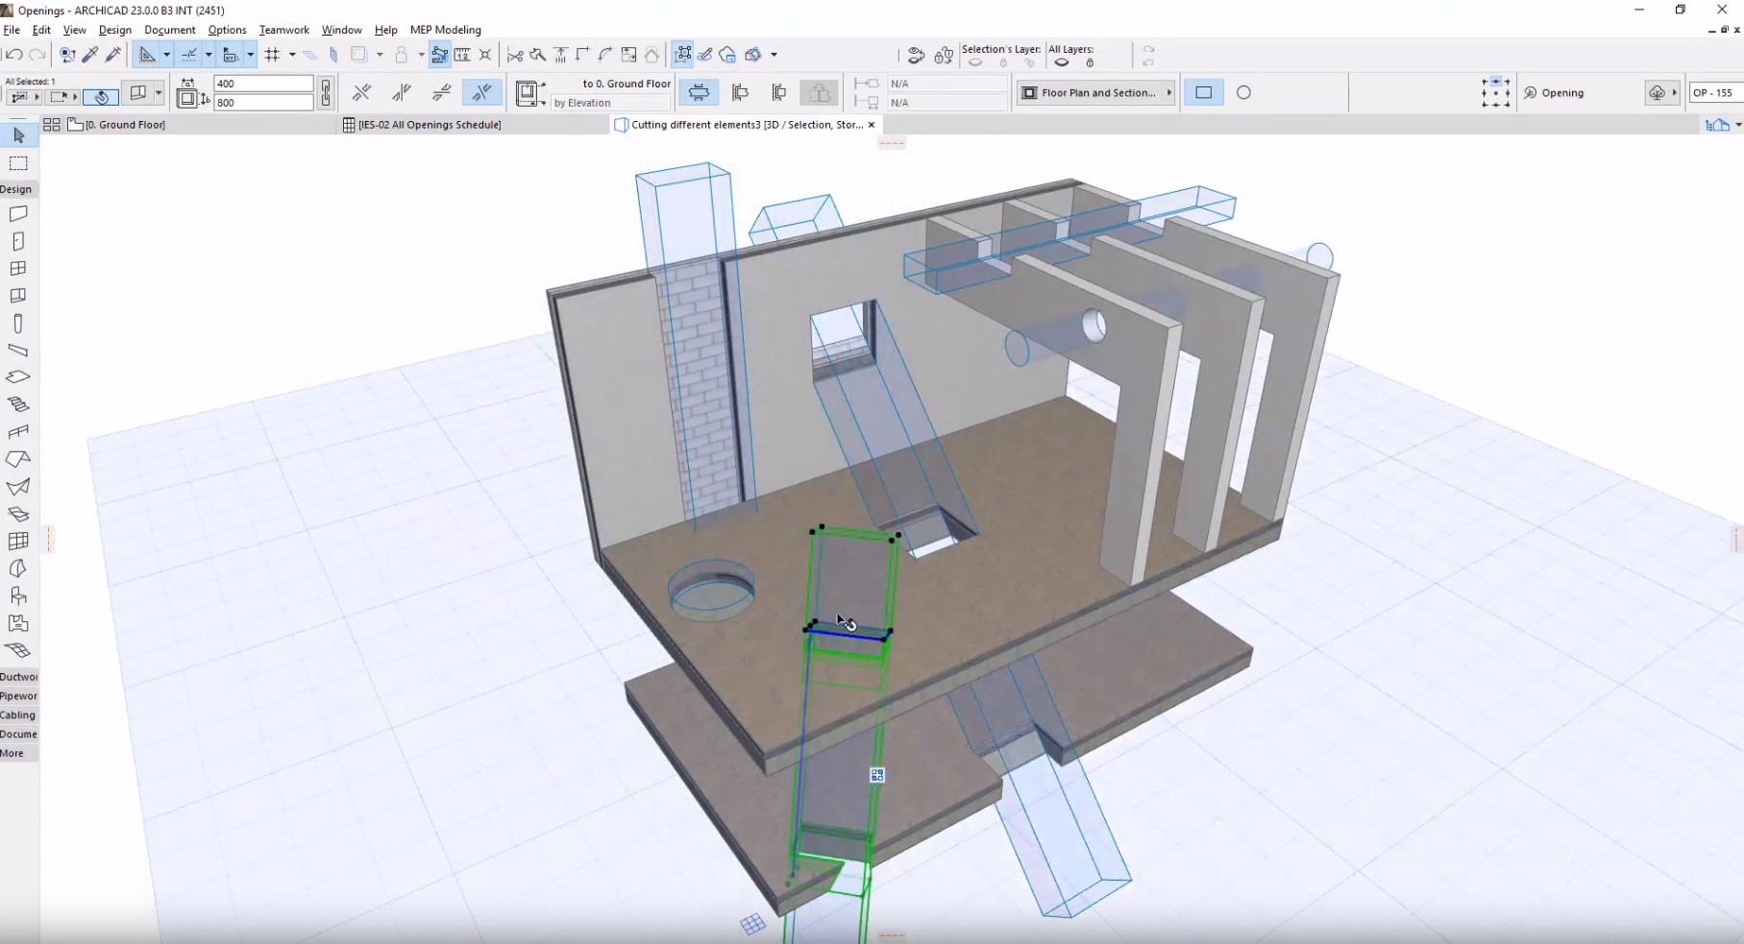Expand Floor Plan and Section settings
1744x944 pixels.
[x=1096, y=92]
